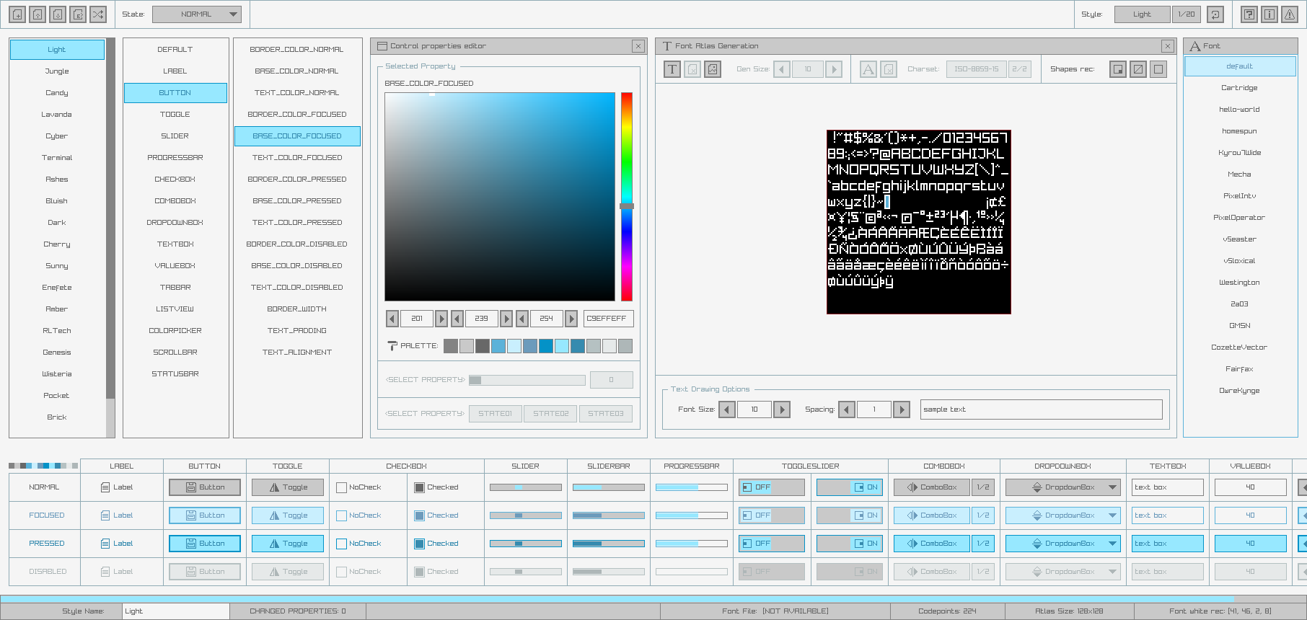Decrease Spacing with the left arrow
The width and height of the screenshot is (1307, 620).
pyautogui.click(x=847, y=409)
